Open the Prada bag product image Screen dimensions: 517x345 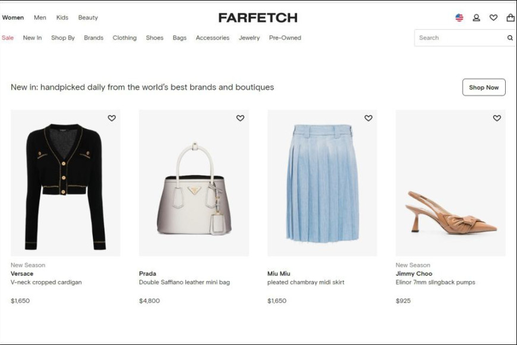tap(194, 183)
